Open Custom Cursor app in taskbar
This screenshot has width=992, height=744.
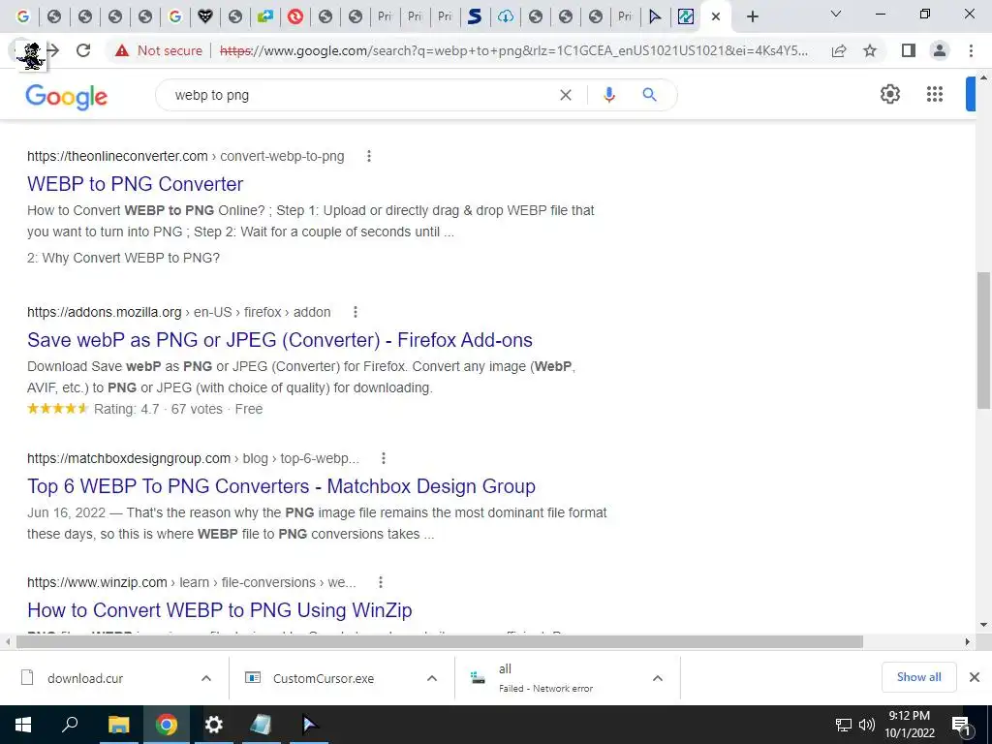(x=309, y=725)
